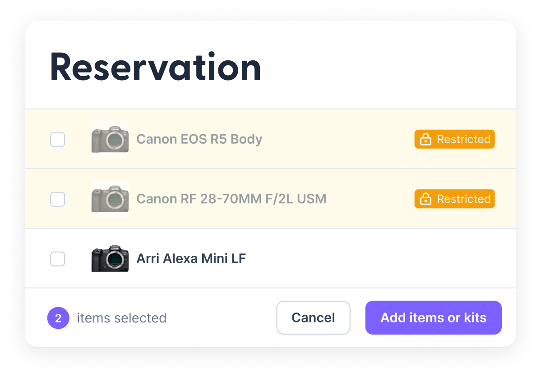Image resolution: width=541 pixels, height=377 pixels.
Task: Click the Restricted badge for Canon EOS R5
Action: [x=454, y=139]
